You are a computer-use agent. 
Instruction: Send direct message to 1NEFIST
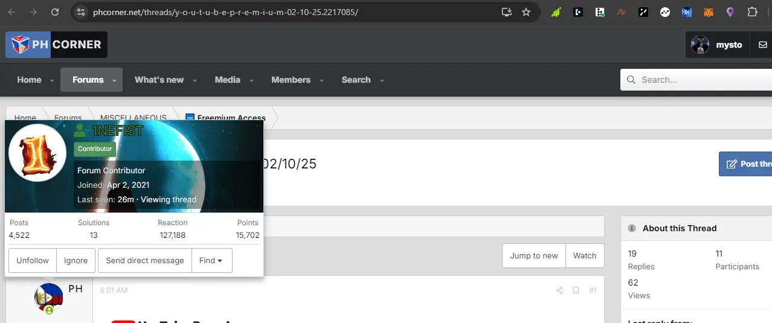pyautogui.click(x=145, y=260)
